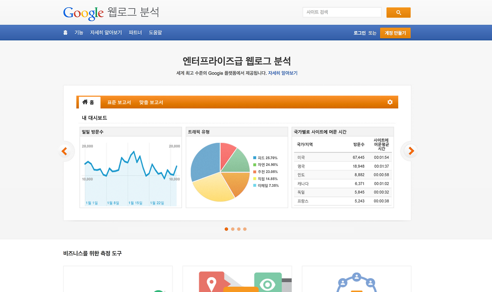Screen dimensions: 492x292
Task: Click the orange search magnifier button
Action: coord(399,13)
